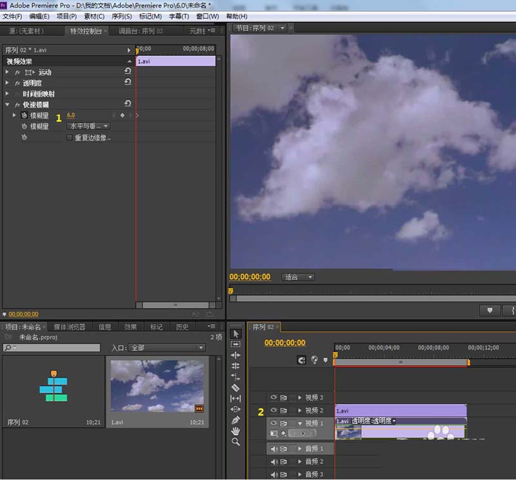Click timeline panel timecode 00;00;00;00
Image resolution: width=516 pixels, height=480 pixels.
click(x=284, y=343)
